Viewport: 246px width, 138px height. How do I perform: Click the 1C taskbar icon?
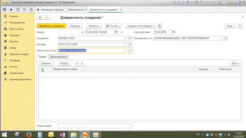[85, 135]
